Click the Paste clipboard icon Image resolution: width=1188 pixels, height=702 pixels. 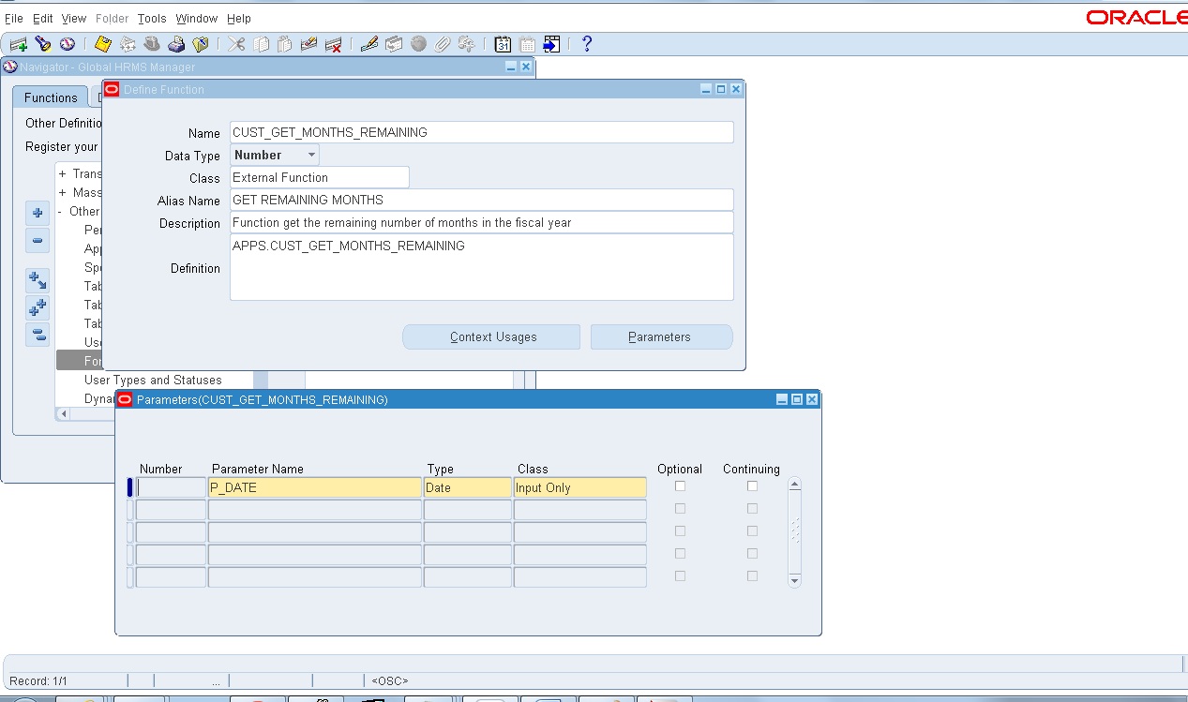coord(284,44)
